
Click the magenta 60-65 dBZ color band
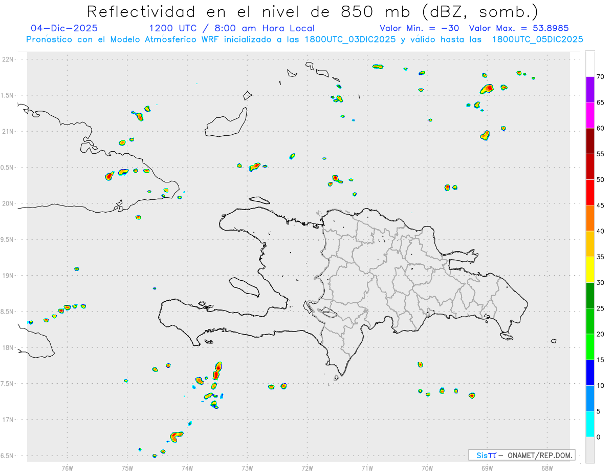click(590, 115)
